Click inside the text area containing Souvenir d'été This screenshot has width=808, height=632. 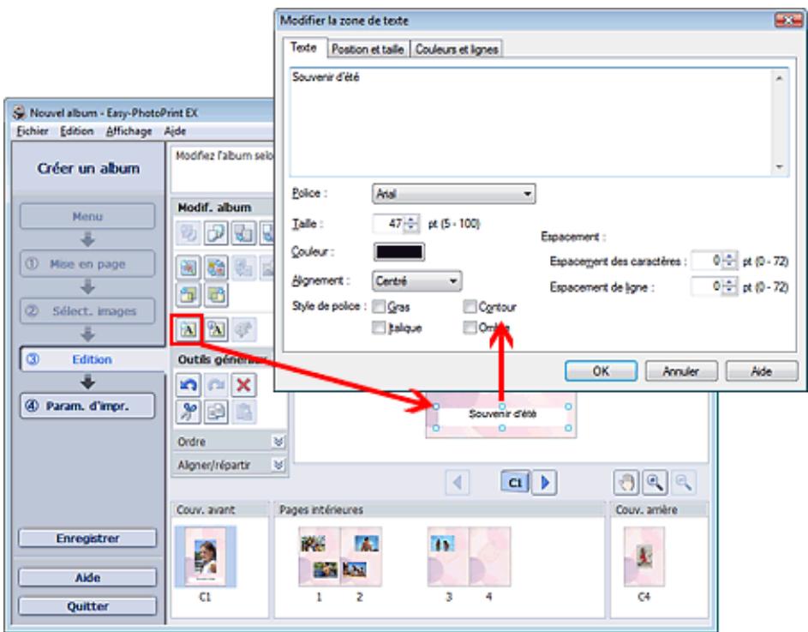pos(530,123)
